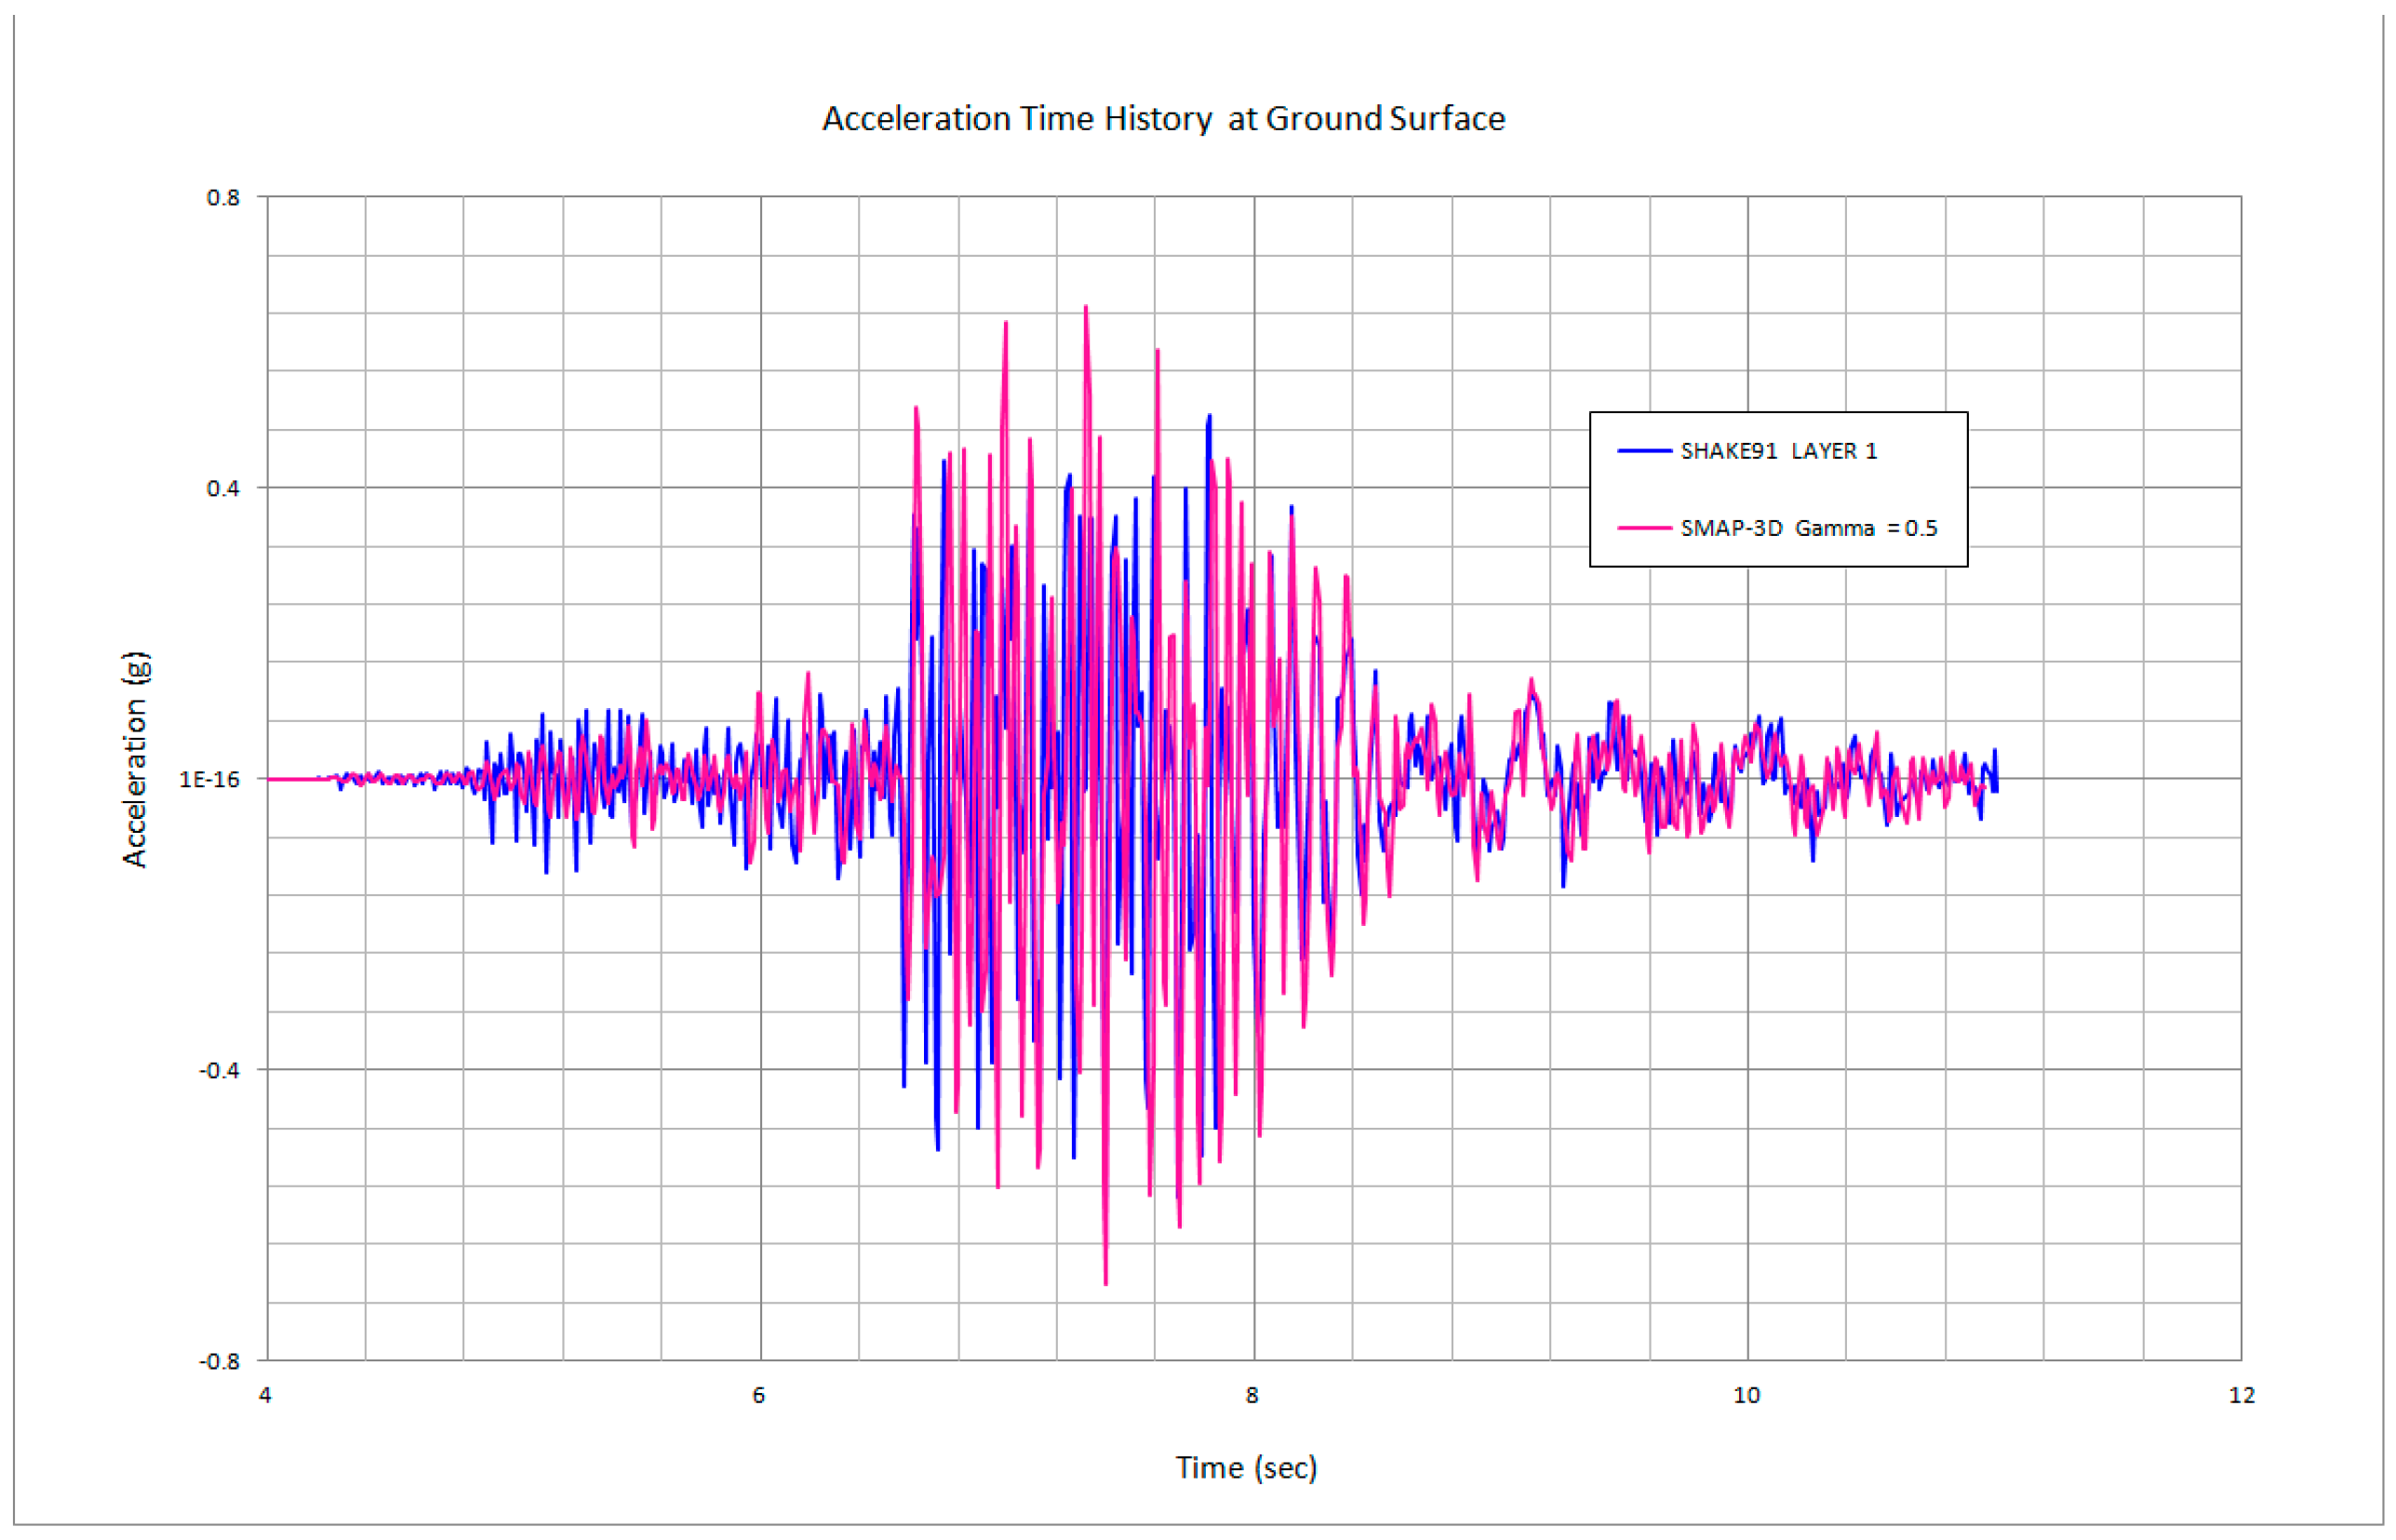2396x1540 pixels.
Task: Select the pink SMAP-3D Gamma legend line
Action: point(1644,528)
